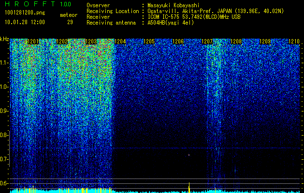Click the Receiving antenna field label
Viewport: 304px width, 193px height.
(111, 23)
